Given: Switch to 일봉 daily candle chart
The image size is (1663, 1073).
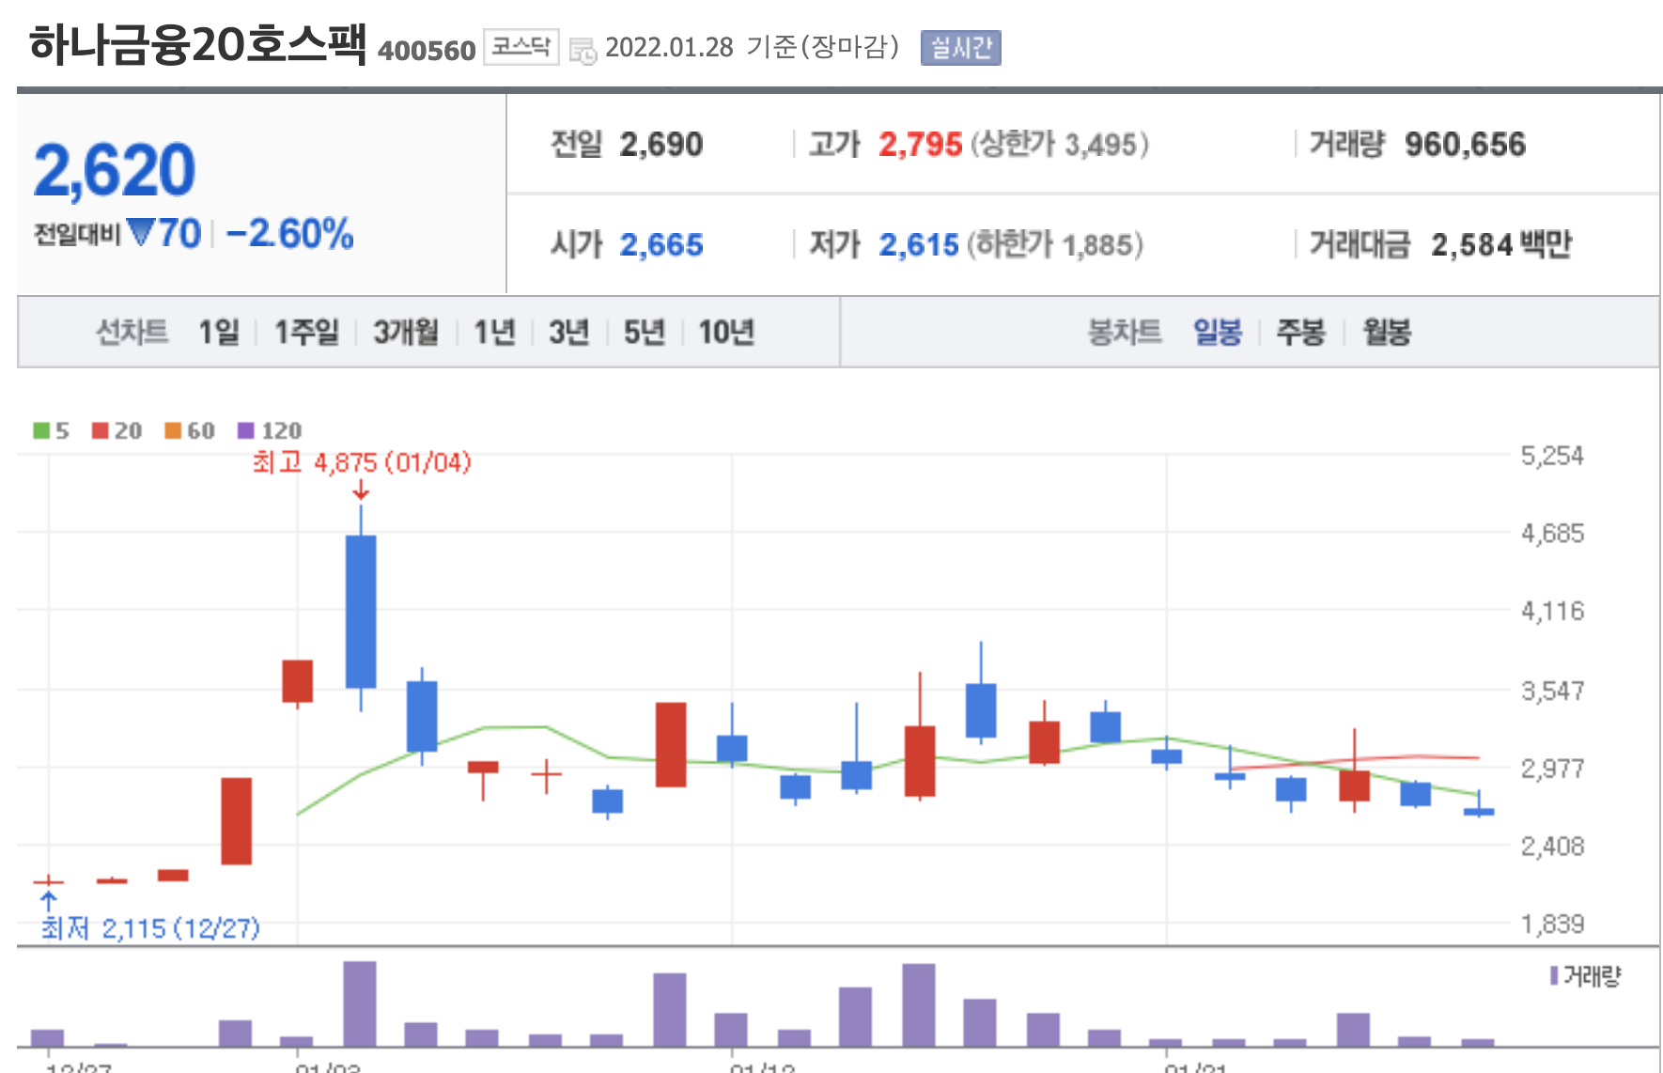Looking at the screenshot, I should (x=1218, y=332).
